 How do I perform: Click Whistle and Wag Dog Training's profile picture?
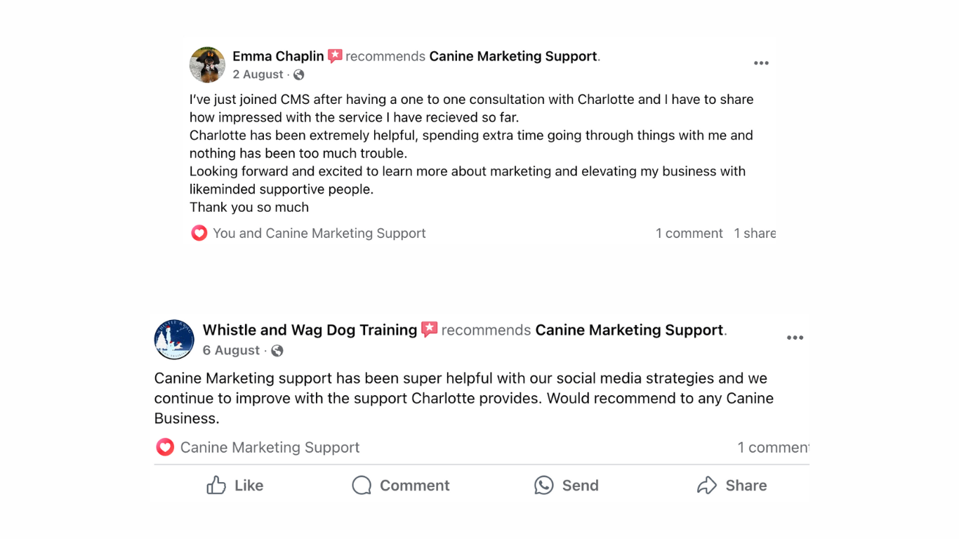[174, 340]
